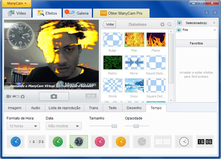The image size is (221, 159).
Task: Select the green analog clock style
Action: click(x=58, y=142)
